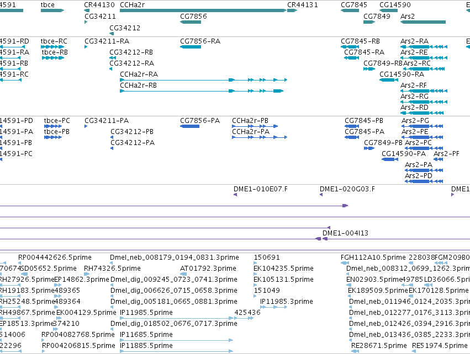This screenshot has width=470, height=354.
Task: Click EST RE28671.5prime
Action: [x=379, y=346]
